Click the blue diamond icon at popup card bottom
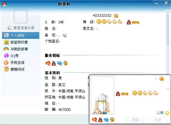The height and width of the screenshot is (125, 171). click(x=106, y=120)
